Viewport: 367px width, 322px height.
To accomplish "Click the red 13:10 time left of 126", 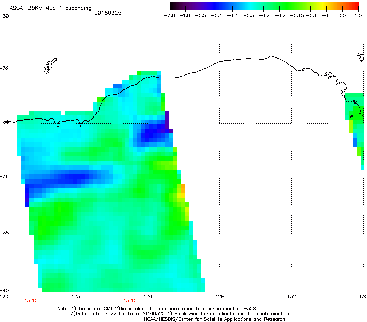I will click(x=130, y=301).
